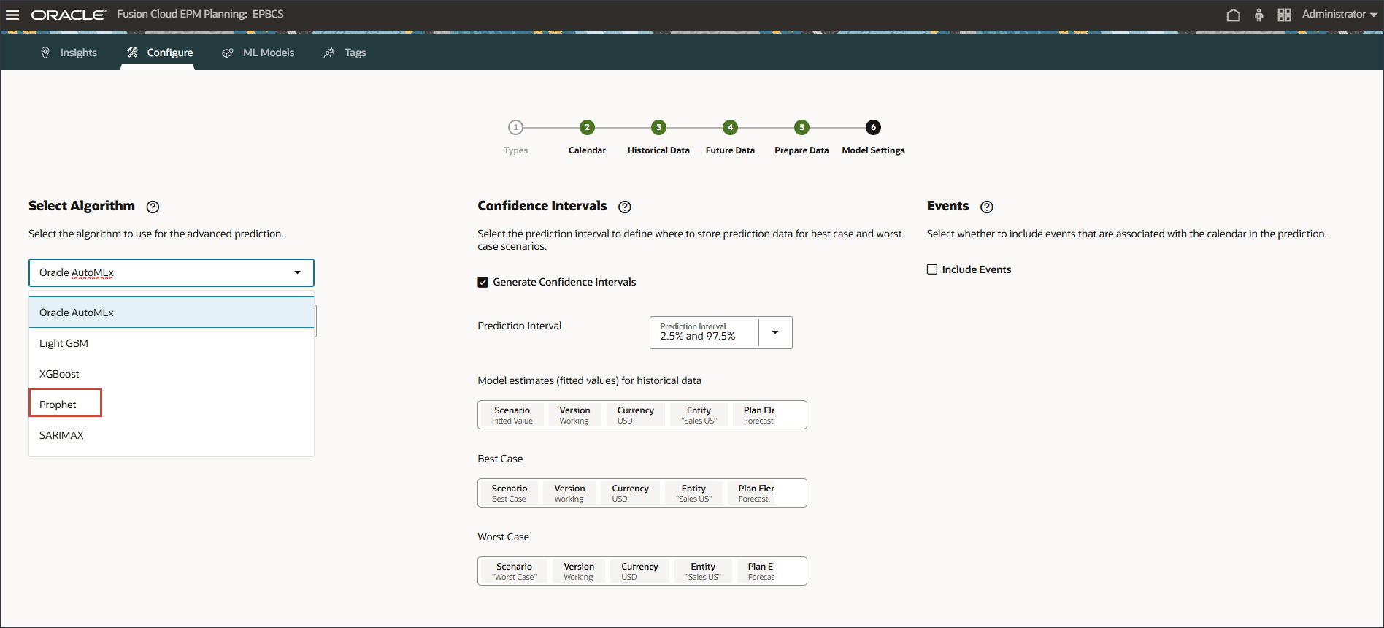Go to the Home icon
The width and height of the screenshot is (1384, 628).
coord(1233,15)
